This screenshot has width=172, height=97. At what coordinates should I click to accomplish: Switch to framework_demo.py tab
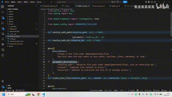point(49,6)
